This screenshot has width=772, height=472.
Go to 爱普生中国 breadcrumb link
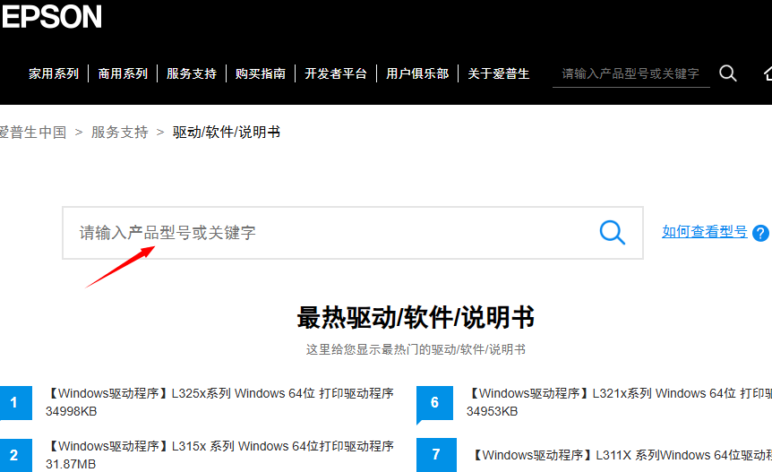[32, 132]
